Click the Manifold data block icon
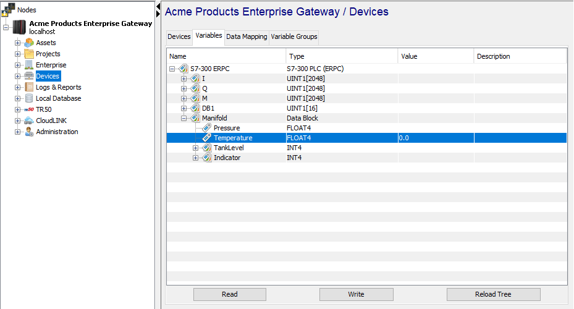 pyautogui.click(x=195, y=118)
